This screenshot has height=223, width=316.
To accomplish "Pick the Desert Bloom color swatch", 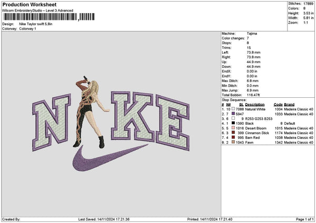I will (233, 128).
